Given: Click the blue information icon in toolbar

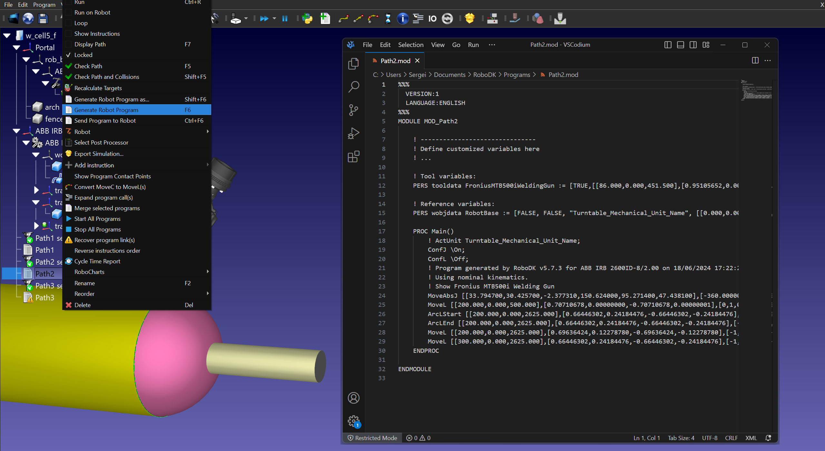Looking at the screenshot, I should point(402,19).
